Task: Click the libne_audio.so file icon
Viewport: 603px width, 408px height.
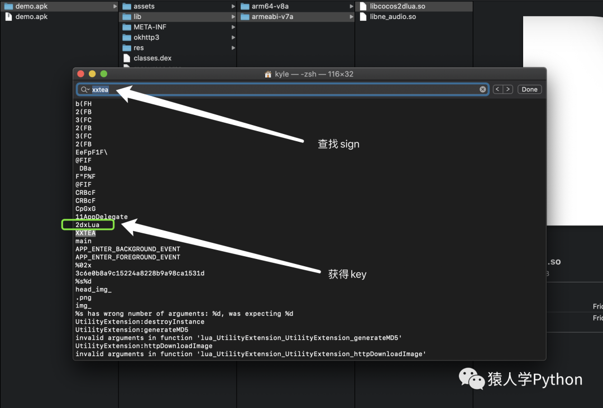Action: coord(363,17)
